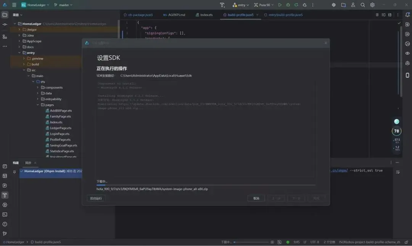
Task: Click the target locator icon in top toolbar
Action: pyautogui.click(x=334, y=5)
